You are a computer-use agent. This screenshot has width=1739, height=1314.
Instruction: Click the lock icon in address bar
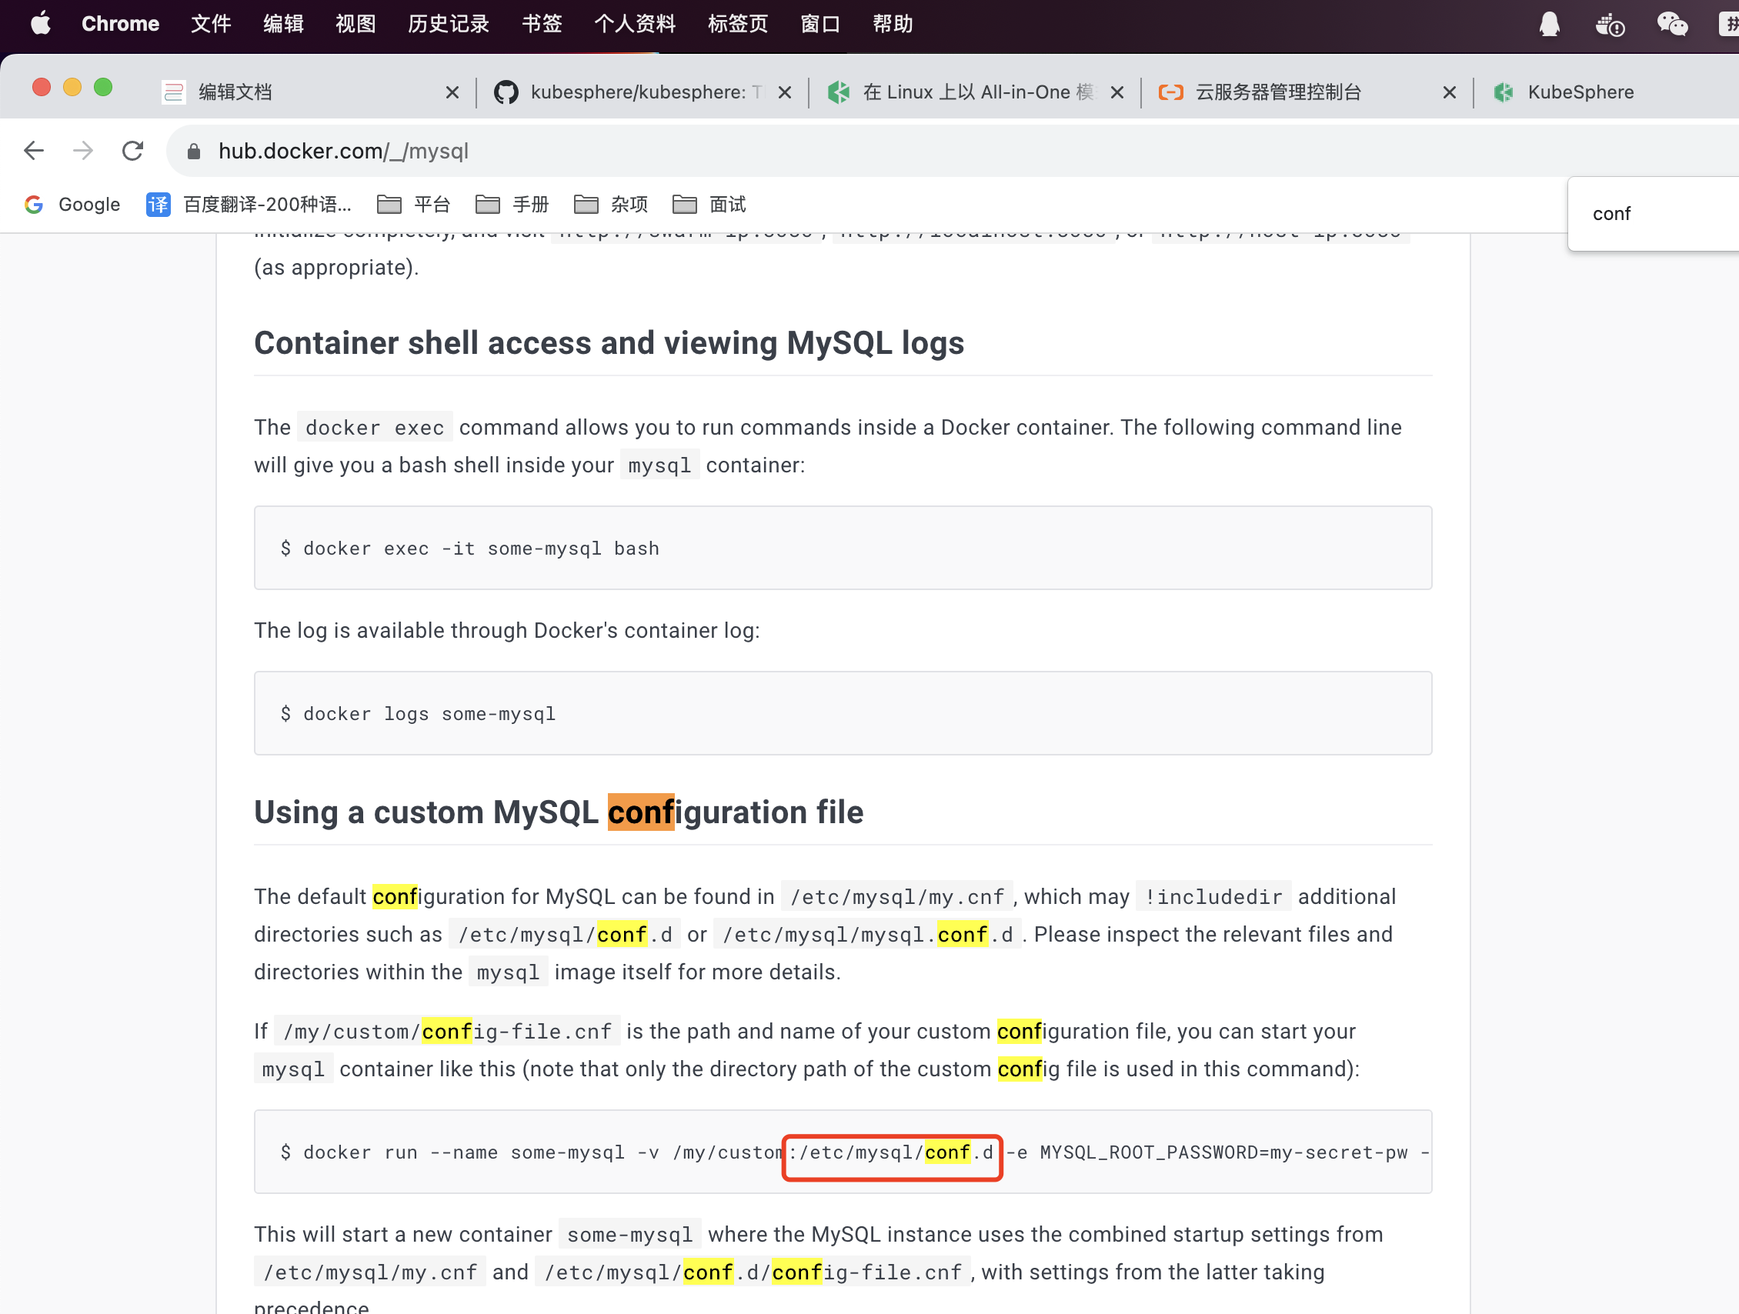(193, 151)
